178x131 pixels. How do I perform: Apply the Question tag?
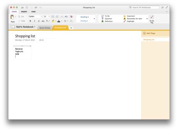click(x=107, y=19)
